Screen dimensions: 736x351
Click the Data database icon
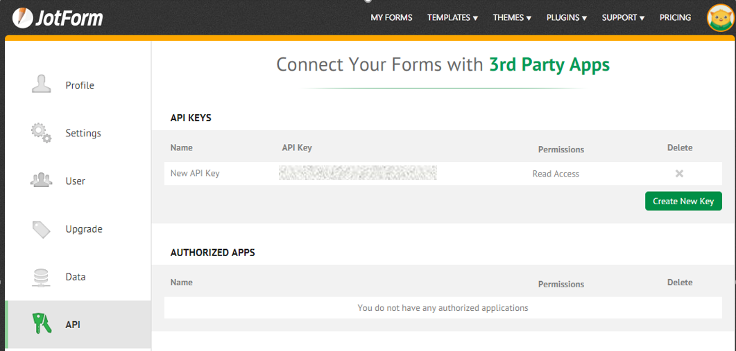tap(42, 277)
